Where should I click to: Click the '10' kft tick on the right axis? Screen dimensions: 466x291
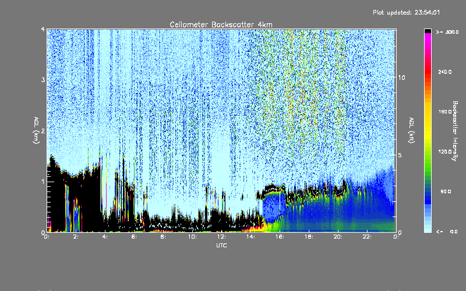[x=401, y=77]
